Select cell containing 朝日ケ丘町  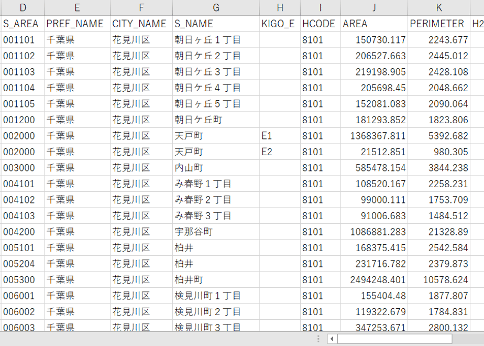point(216,120)
